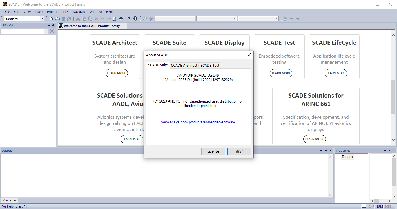Open the Navigate menu
Screen dimensions: 397x209
[x=79, y=12]
